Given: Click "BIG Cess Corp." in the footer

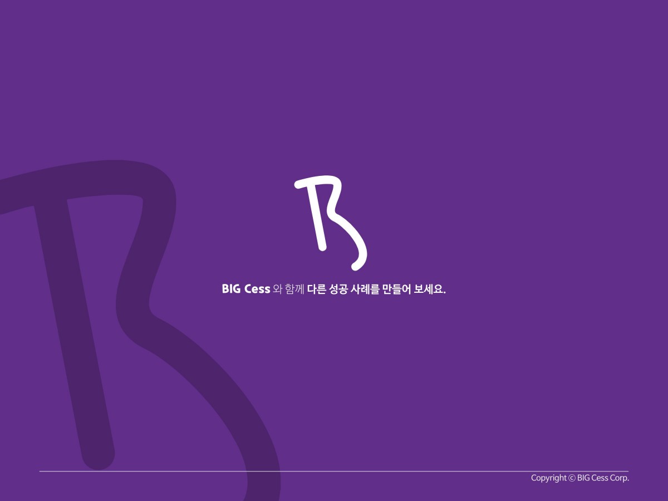Looking at the screenshot, I should coord(603,478).
